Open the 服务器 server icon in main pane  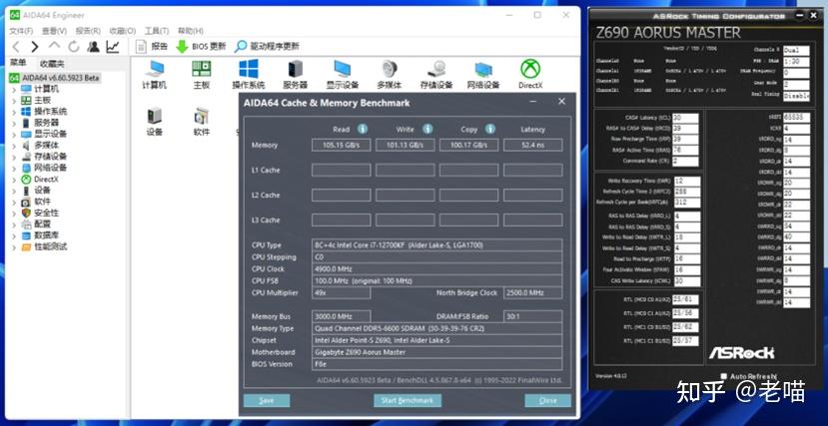coord(296,75)
